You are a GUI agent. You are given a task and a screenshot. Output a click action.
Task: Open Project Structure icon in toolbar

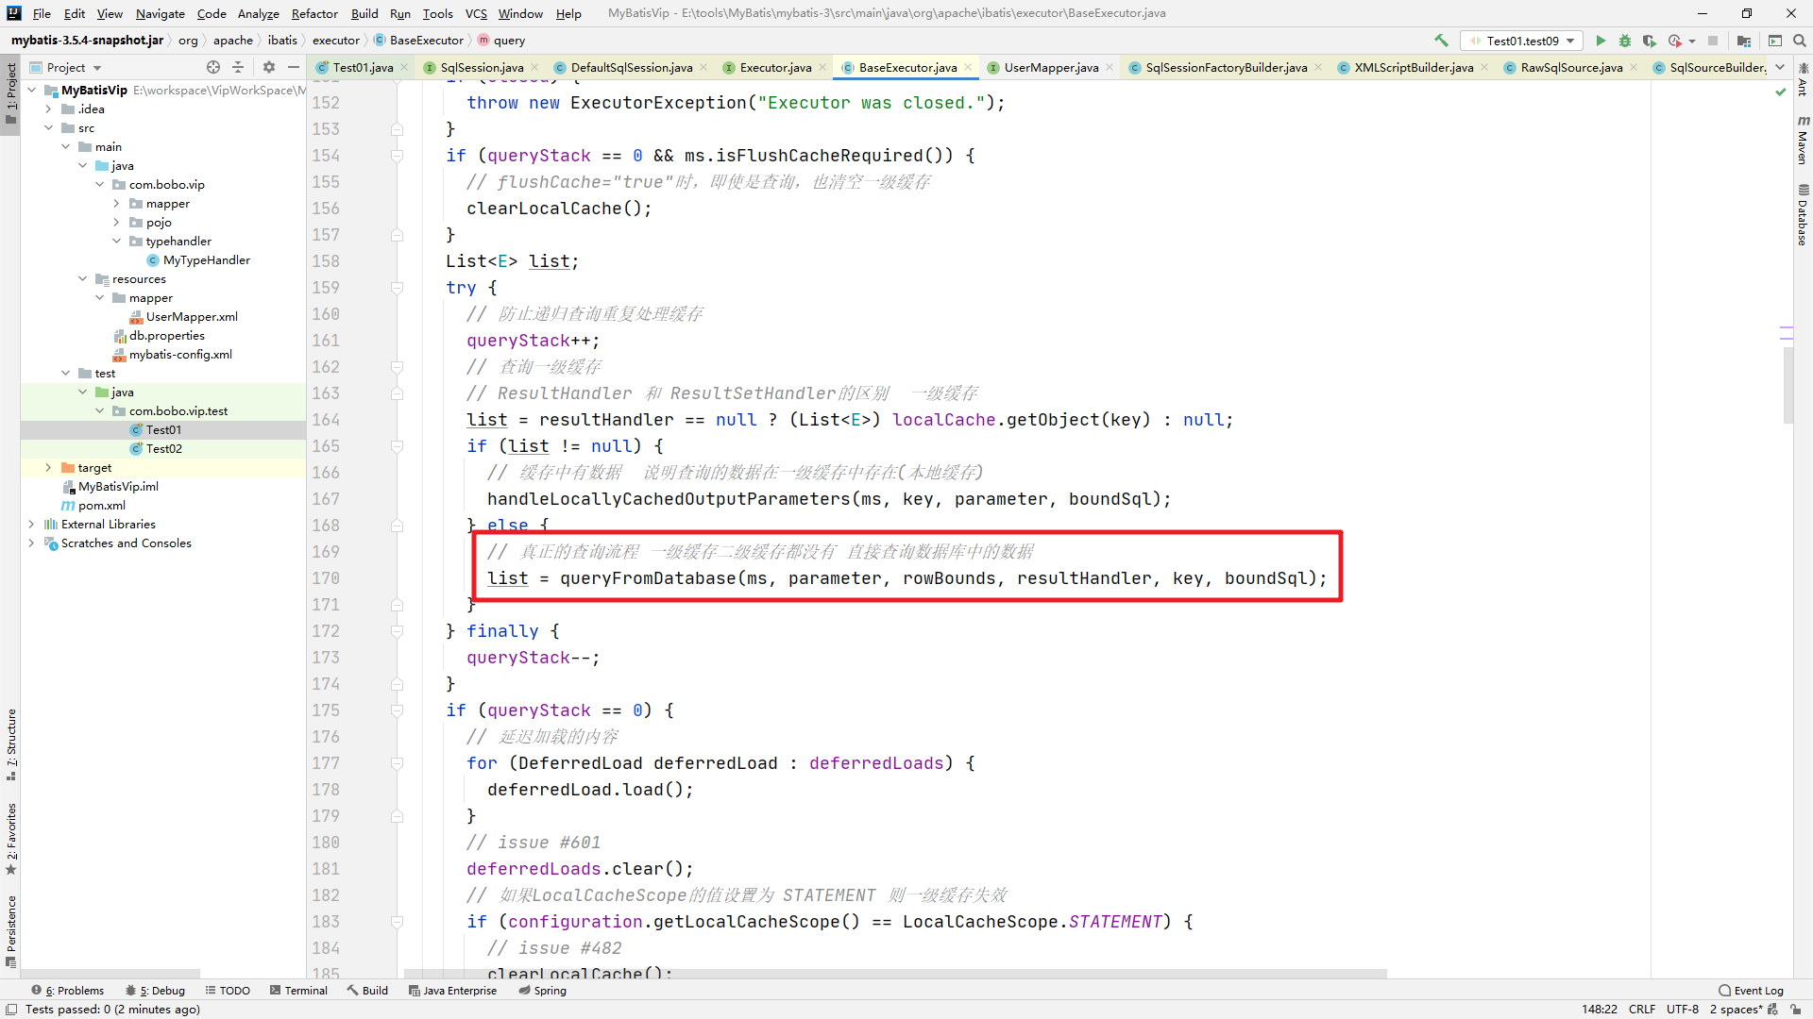pyautogui.click(x=1744, y=41)
